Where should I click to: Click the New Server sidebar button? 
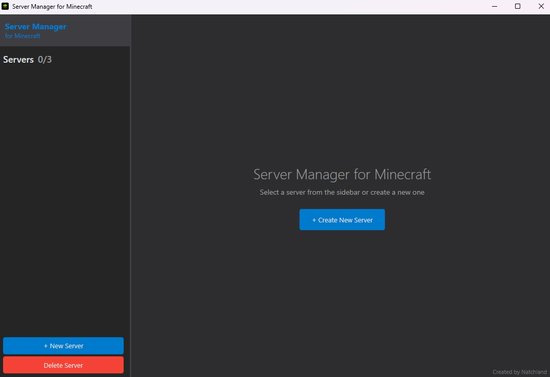[63, 346]
